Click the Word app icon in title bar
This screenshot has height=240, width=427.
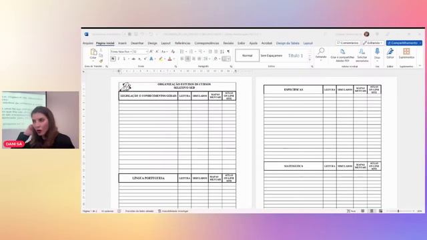pyautogui.click(x=86, y=34)
